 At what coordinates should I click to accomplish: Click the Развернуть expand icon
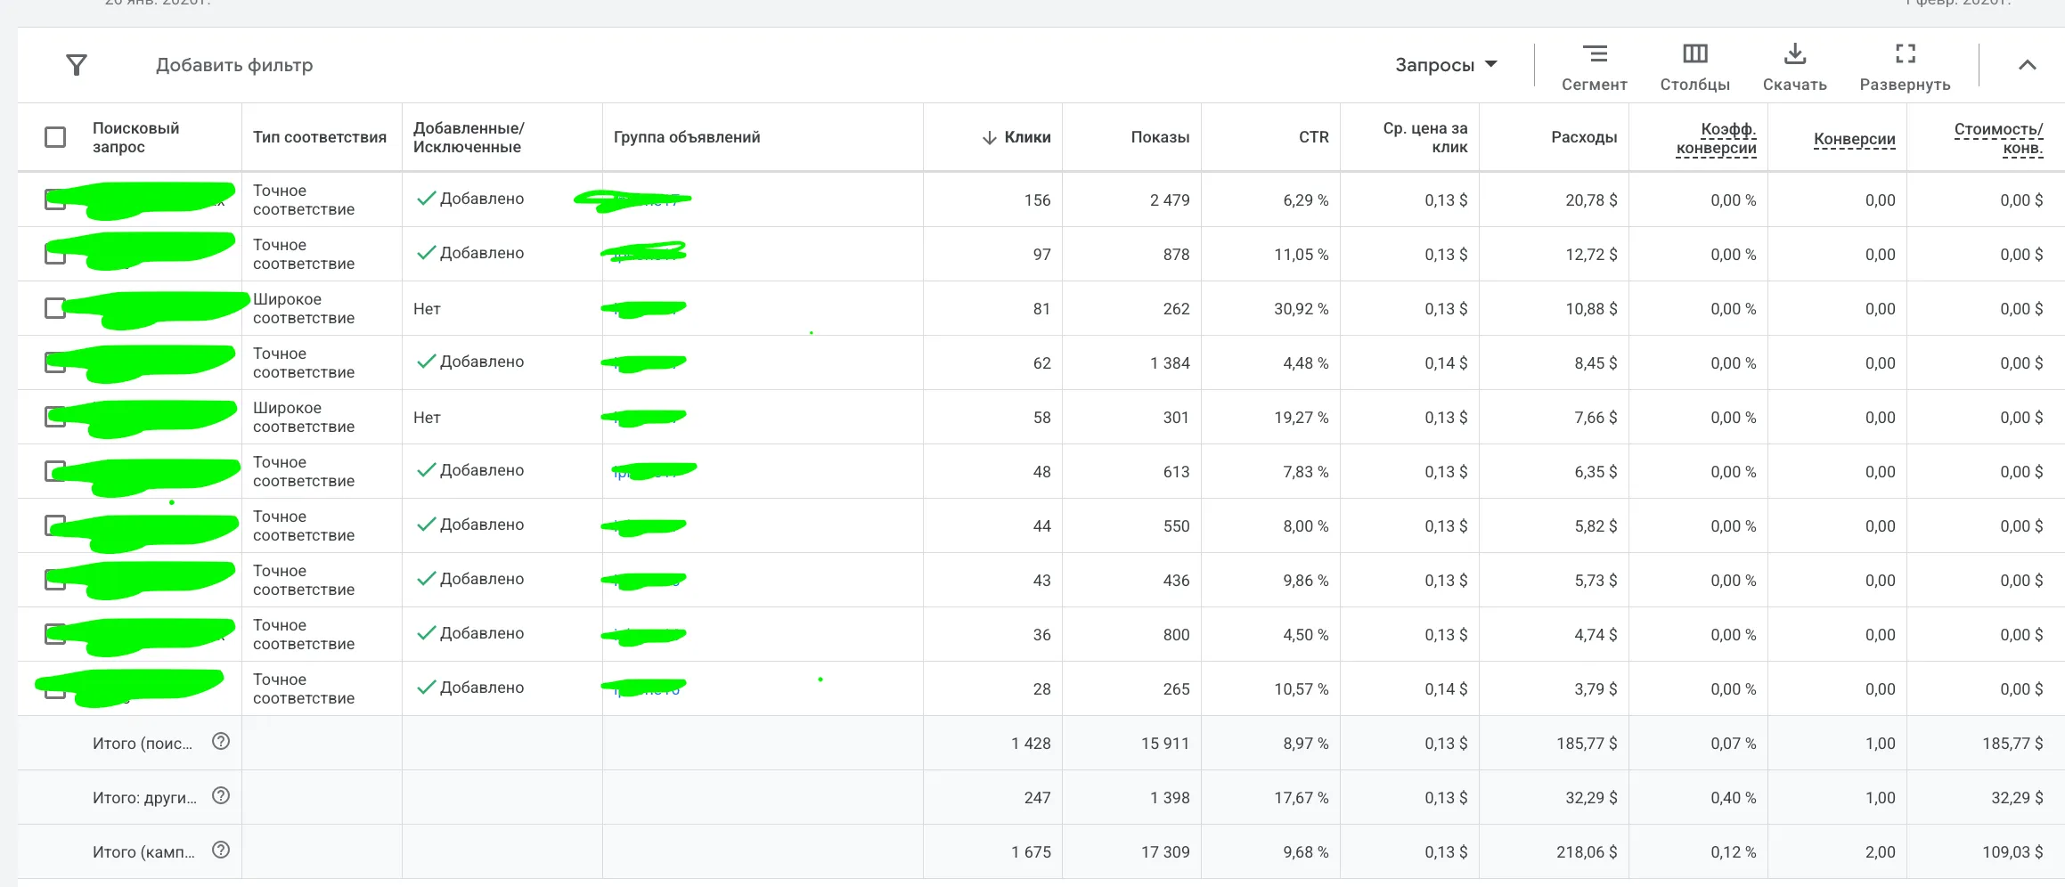1905,54
